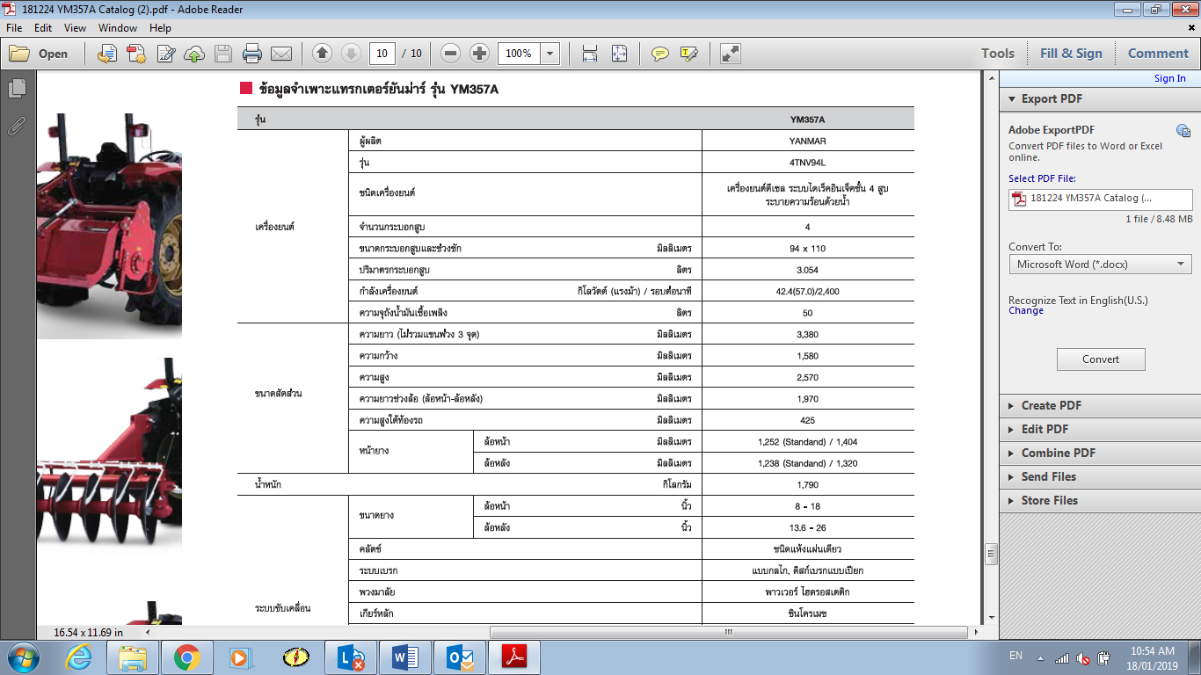Click the Convert button
The width and height of the screenshot is (1201, 675).
(1101, 359)
